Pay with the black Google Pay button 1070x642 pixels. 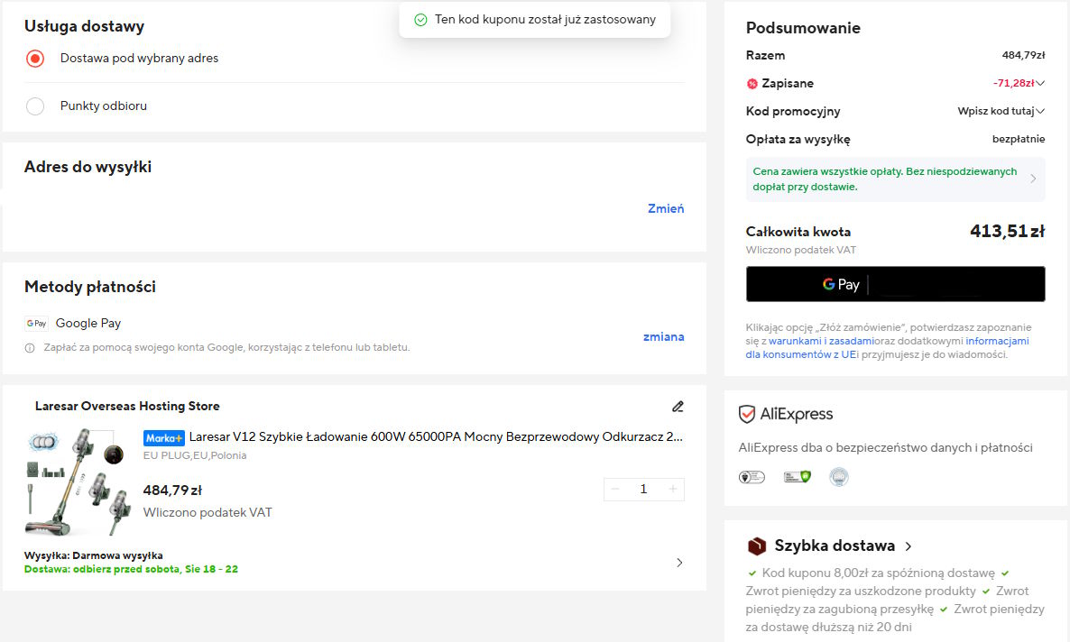(895, 285)
